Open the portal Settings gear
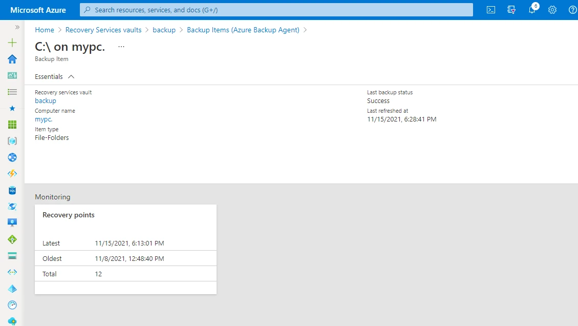Screen dimensions: 578x326 tap(552, 10)
